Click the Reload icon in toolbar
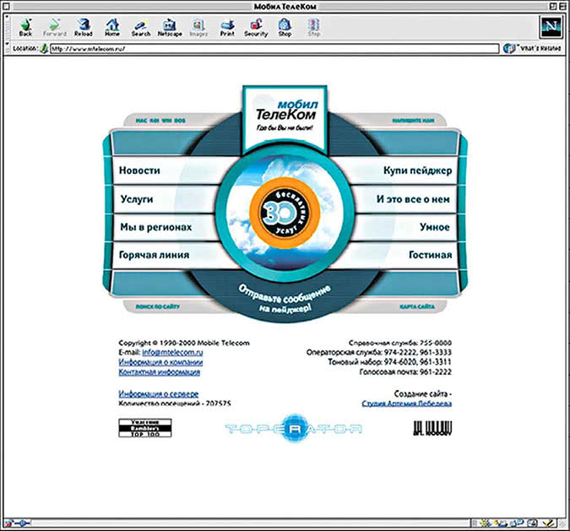 tap(84, 28)
